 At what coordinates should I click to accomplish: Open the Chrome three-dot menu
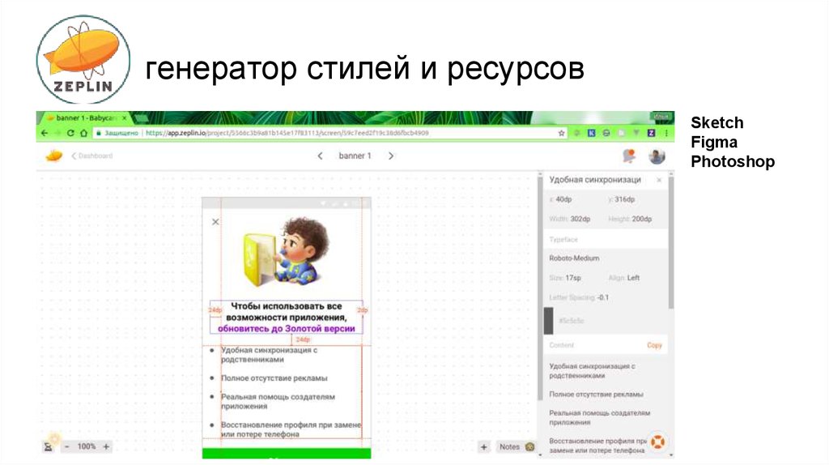coord(666,134)
